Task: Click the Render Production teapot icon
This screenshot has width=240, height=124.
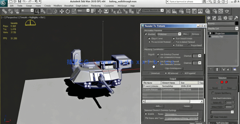Action: click(x=227, y=11)
